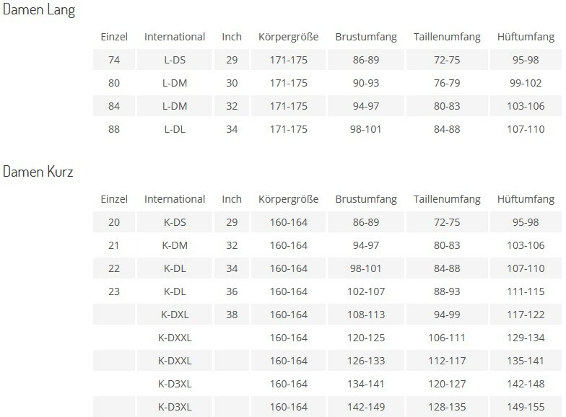Click Einzel size 88 cell
Image resolution: width=566 pixels, height=417 pixels.
114,129
